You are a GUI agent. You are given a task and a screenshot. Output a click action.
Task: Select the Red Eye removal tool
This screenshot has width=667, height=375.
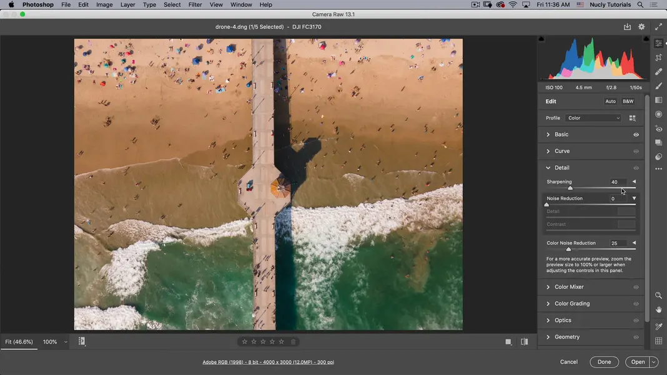(x=658, y=129)
